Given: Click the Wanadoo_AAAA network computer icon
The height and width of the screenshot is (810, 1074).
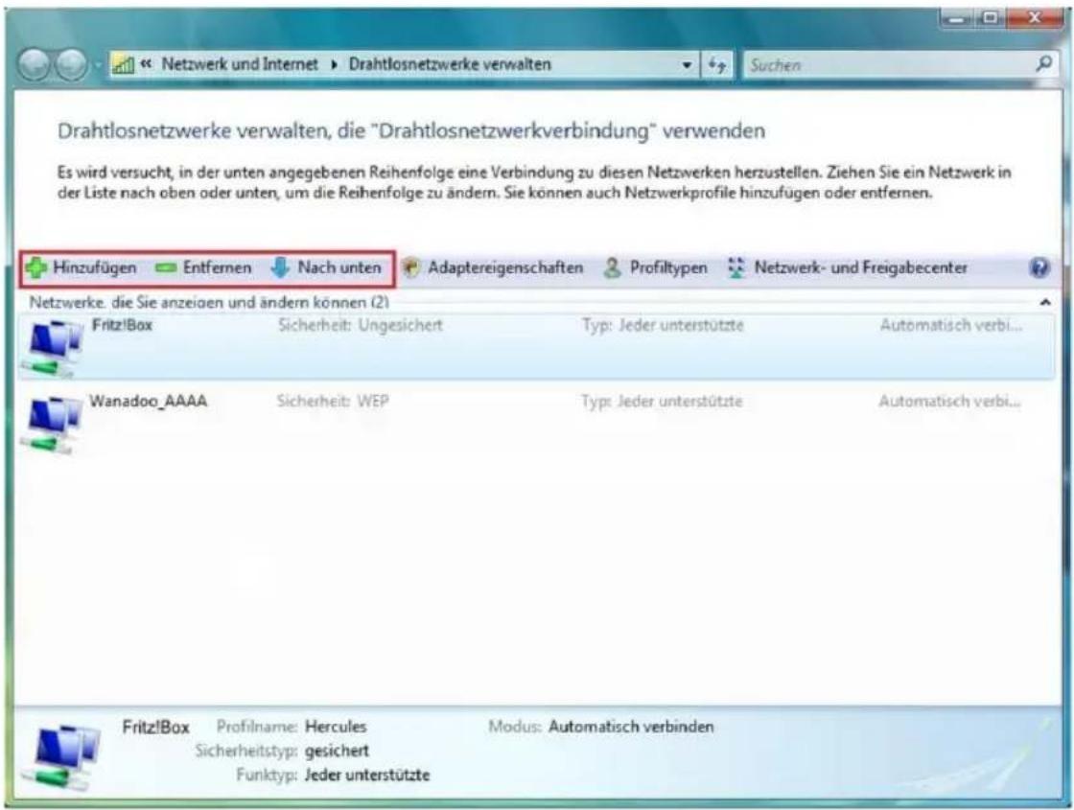Looking at the screenshot, I should coord(53,426).
